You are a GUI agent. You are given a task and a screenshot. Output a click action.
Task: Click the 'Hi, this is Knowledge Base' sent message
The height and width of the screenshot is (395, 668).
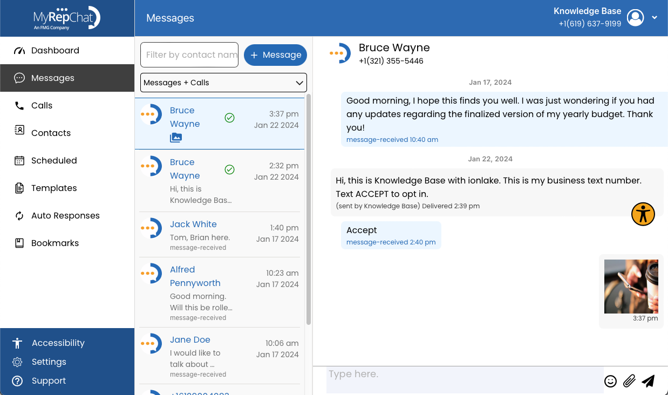[497, 193]
